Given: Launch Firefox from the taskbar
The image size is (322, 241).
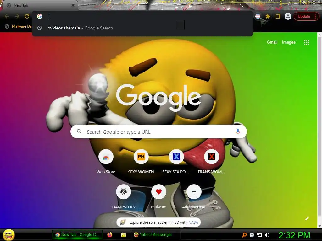Looking at the screenshot, I should click(110, 235).
